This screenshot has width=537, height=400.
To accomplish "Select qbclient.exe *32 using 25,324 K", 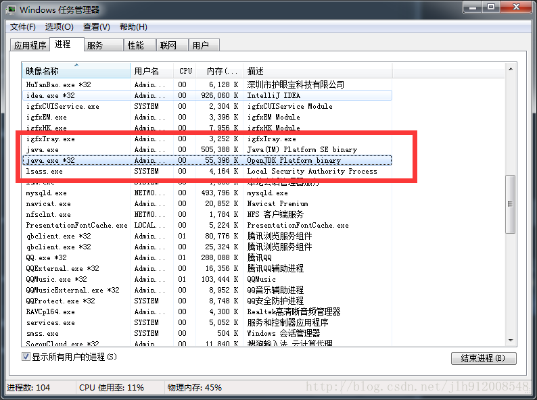I will (207, 247).
